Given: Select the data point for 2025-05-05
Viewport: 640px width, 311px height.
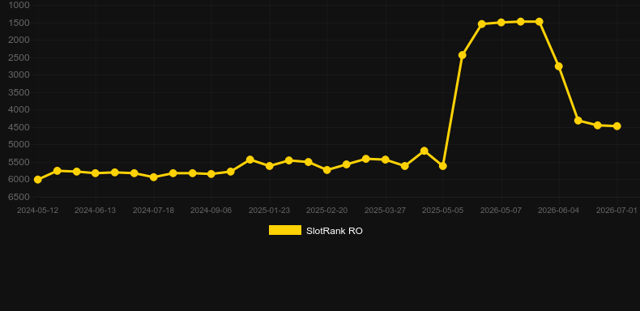Looking at the screenshot, I should (443, 166).
